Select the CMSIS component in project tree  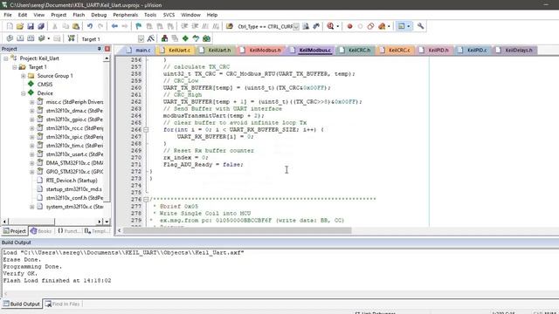[x=45, y=85]
